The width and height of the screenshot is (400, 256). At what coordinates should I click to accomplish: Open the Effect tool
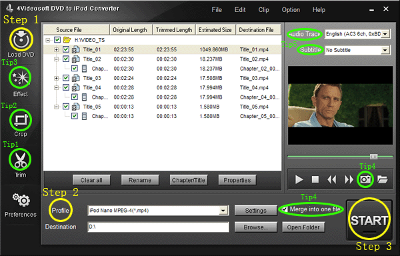coord(20,77)
